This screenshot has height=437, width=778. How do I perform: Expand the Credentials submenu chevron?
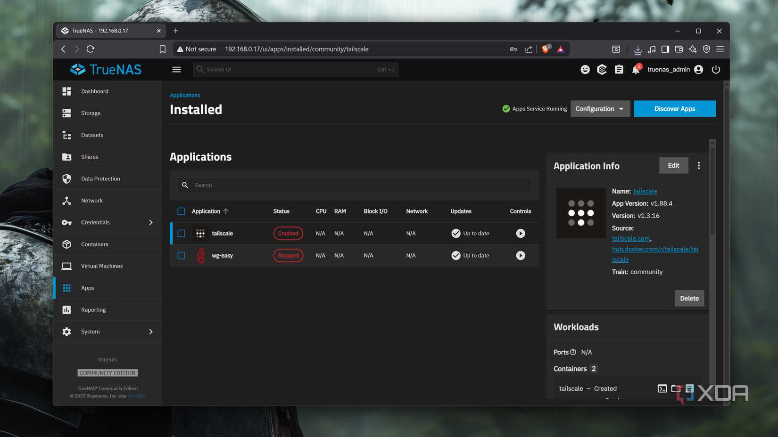coord(151,222)
